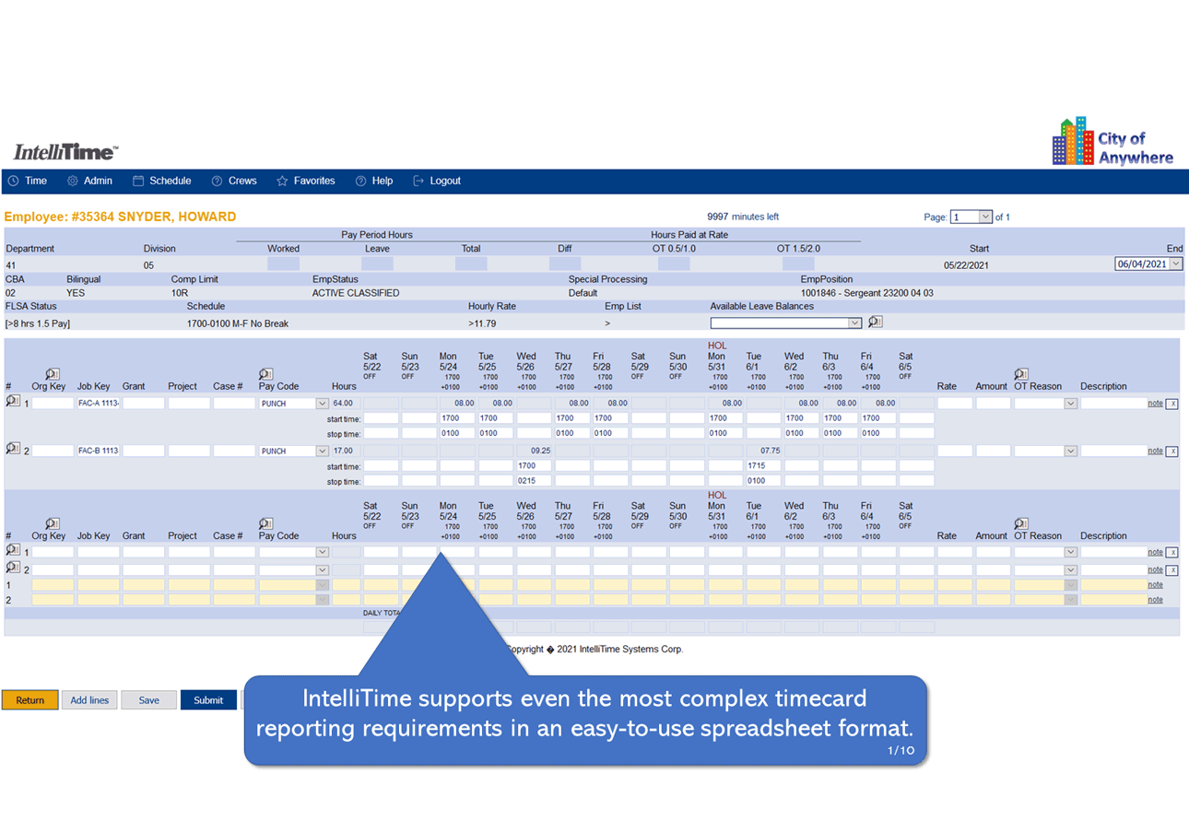Click the Org Key lookup icon in the top grid header
Image resolution: width=1189 pixels, height=833 pixels.
click(53, 374)
